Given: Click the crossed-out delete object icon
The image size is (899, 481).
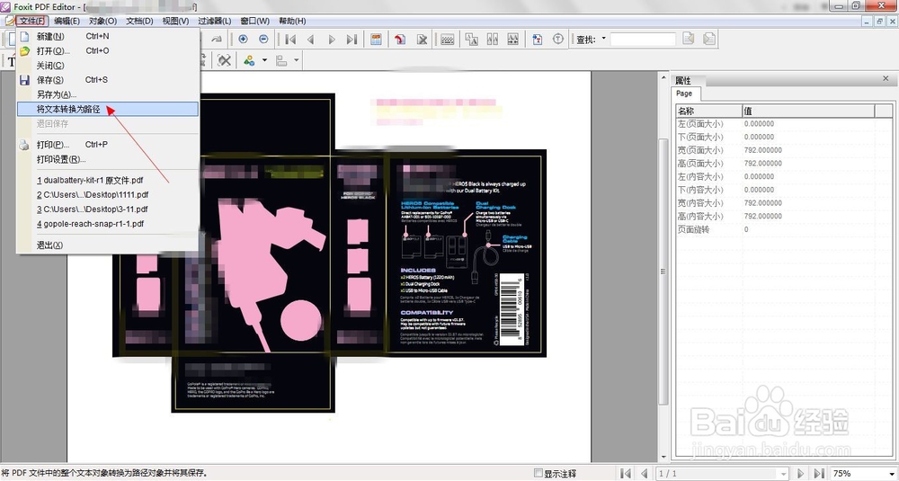Looking at the screenshot, I should pos(225,60).
